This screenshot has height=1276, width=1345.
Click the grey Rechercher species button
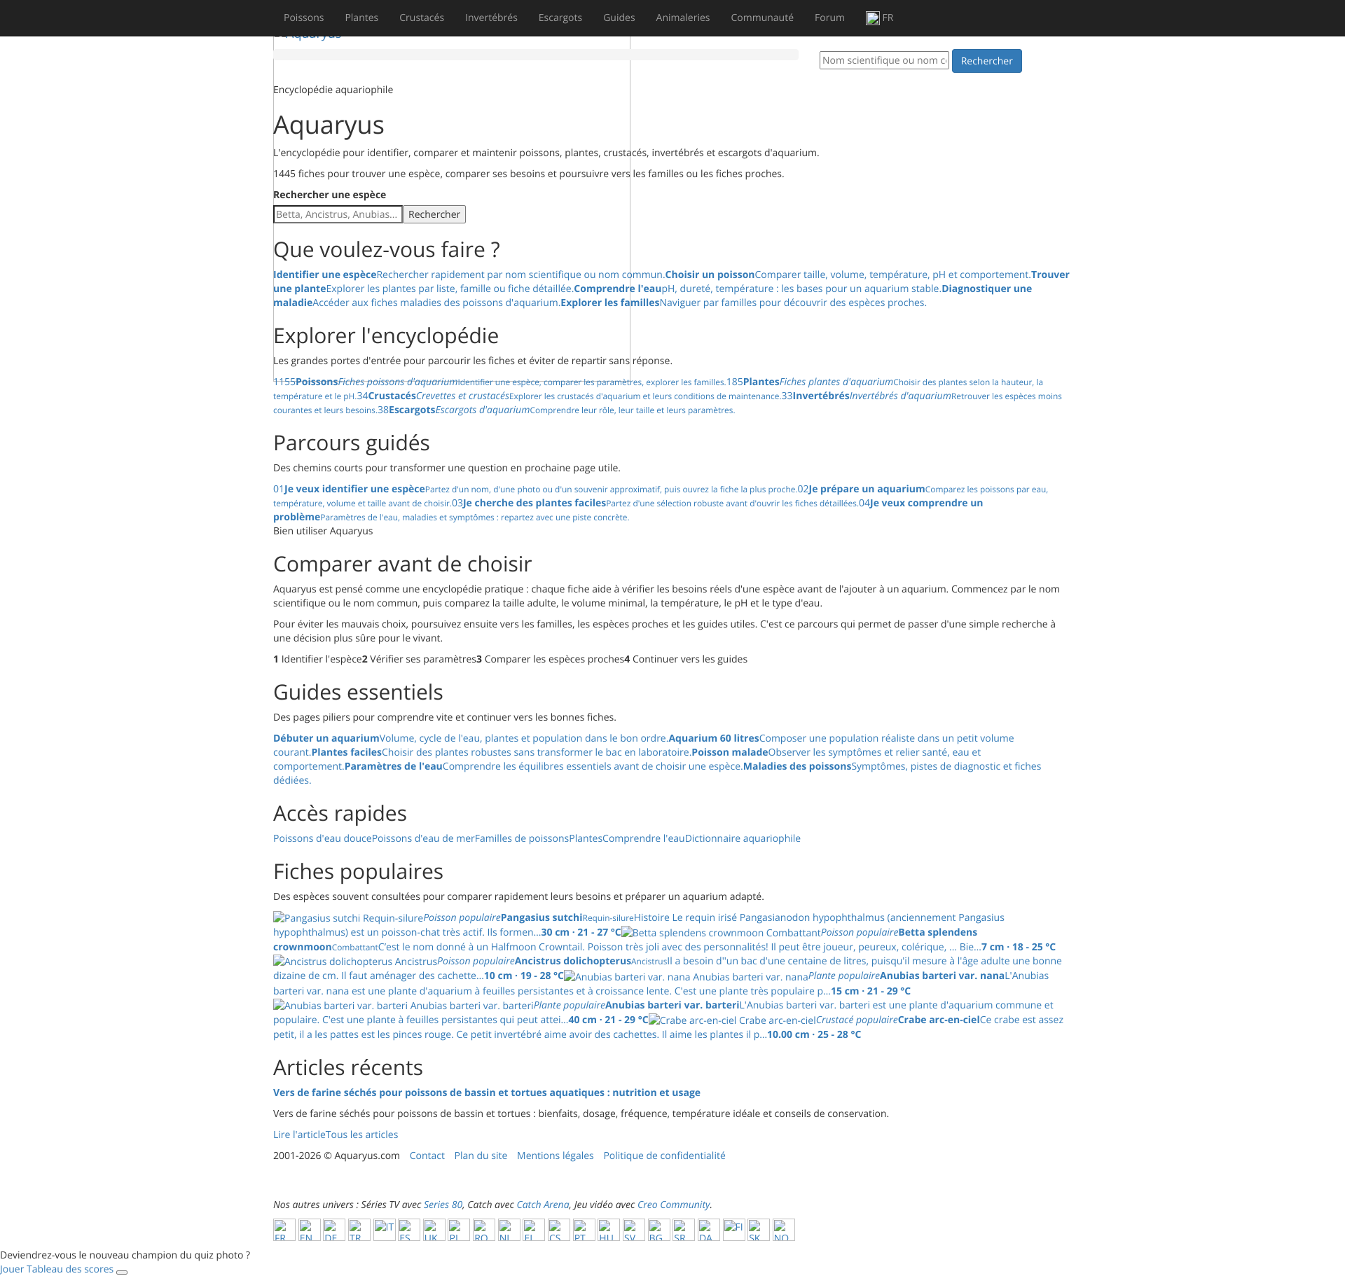pyautogui.click(x=434, y=214)
